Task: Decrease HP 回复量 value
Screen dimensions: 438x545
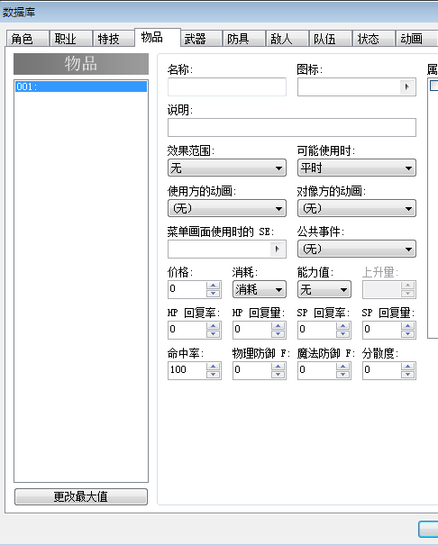Action: (x=278, y=334)
